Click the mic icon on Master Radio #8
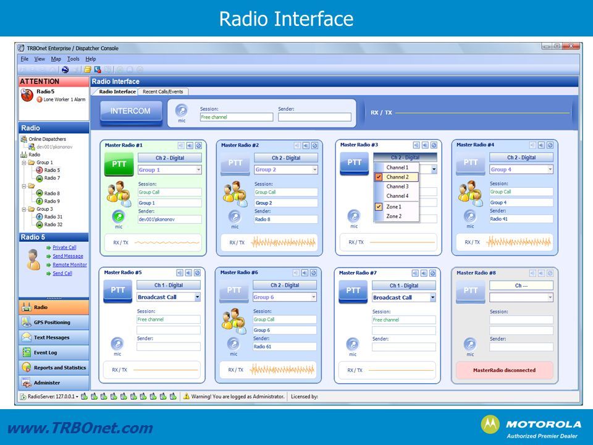Image resolution: width=593 pixels, height=445 pixels. click(x=470, y=344)
